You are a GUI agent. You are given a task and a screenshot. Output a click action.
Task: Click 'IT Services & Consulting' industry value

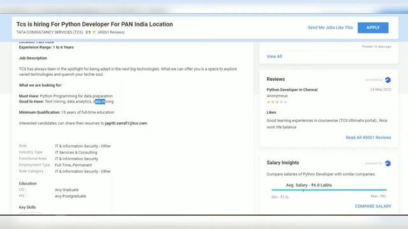tap(76, 153)
